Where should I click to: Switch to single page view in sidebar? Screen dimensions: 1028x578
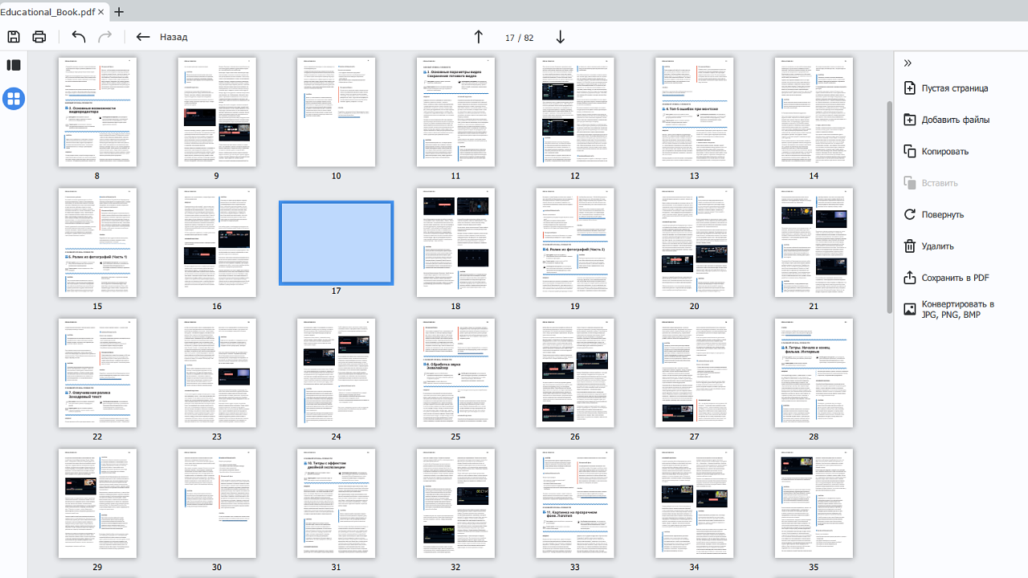pyautogui.click(x=14, y=65)
